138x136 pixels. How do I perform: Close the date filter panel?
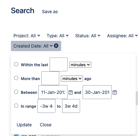click(45, 125)
